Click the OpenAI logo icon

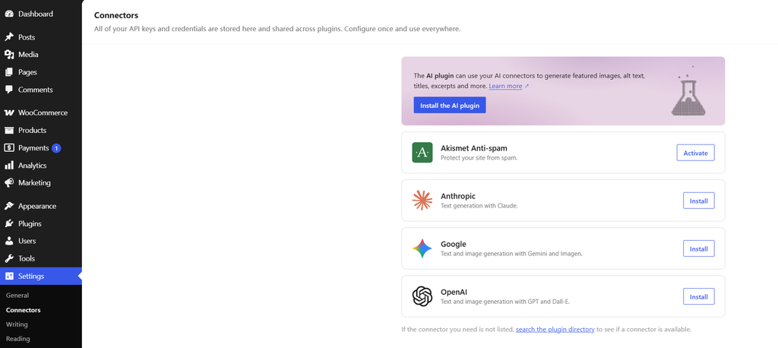coord(422,296)
